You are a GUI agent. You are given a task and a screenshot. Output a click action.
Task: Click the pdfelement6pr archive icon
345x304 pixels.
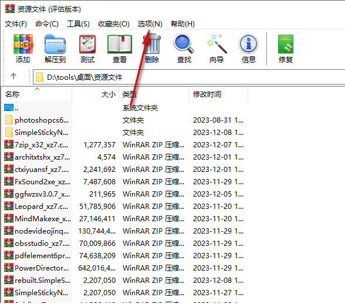[x=9, y=255]
